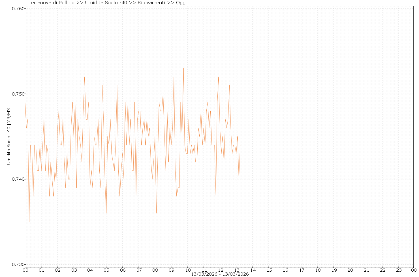The width and height of the screenshot is (419, 277).
Task: Click the last data point of orange line
Action: click(240, 145)
